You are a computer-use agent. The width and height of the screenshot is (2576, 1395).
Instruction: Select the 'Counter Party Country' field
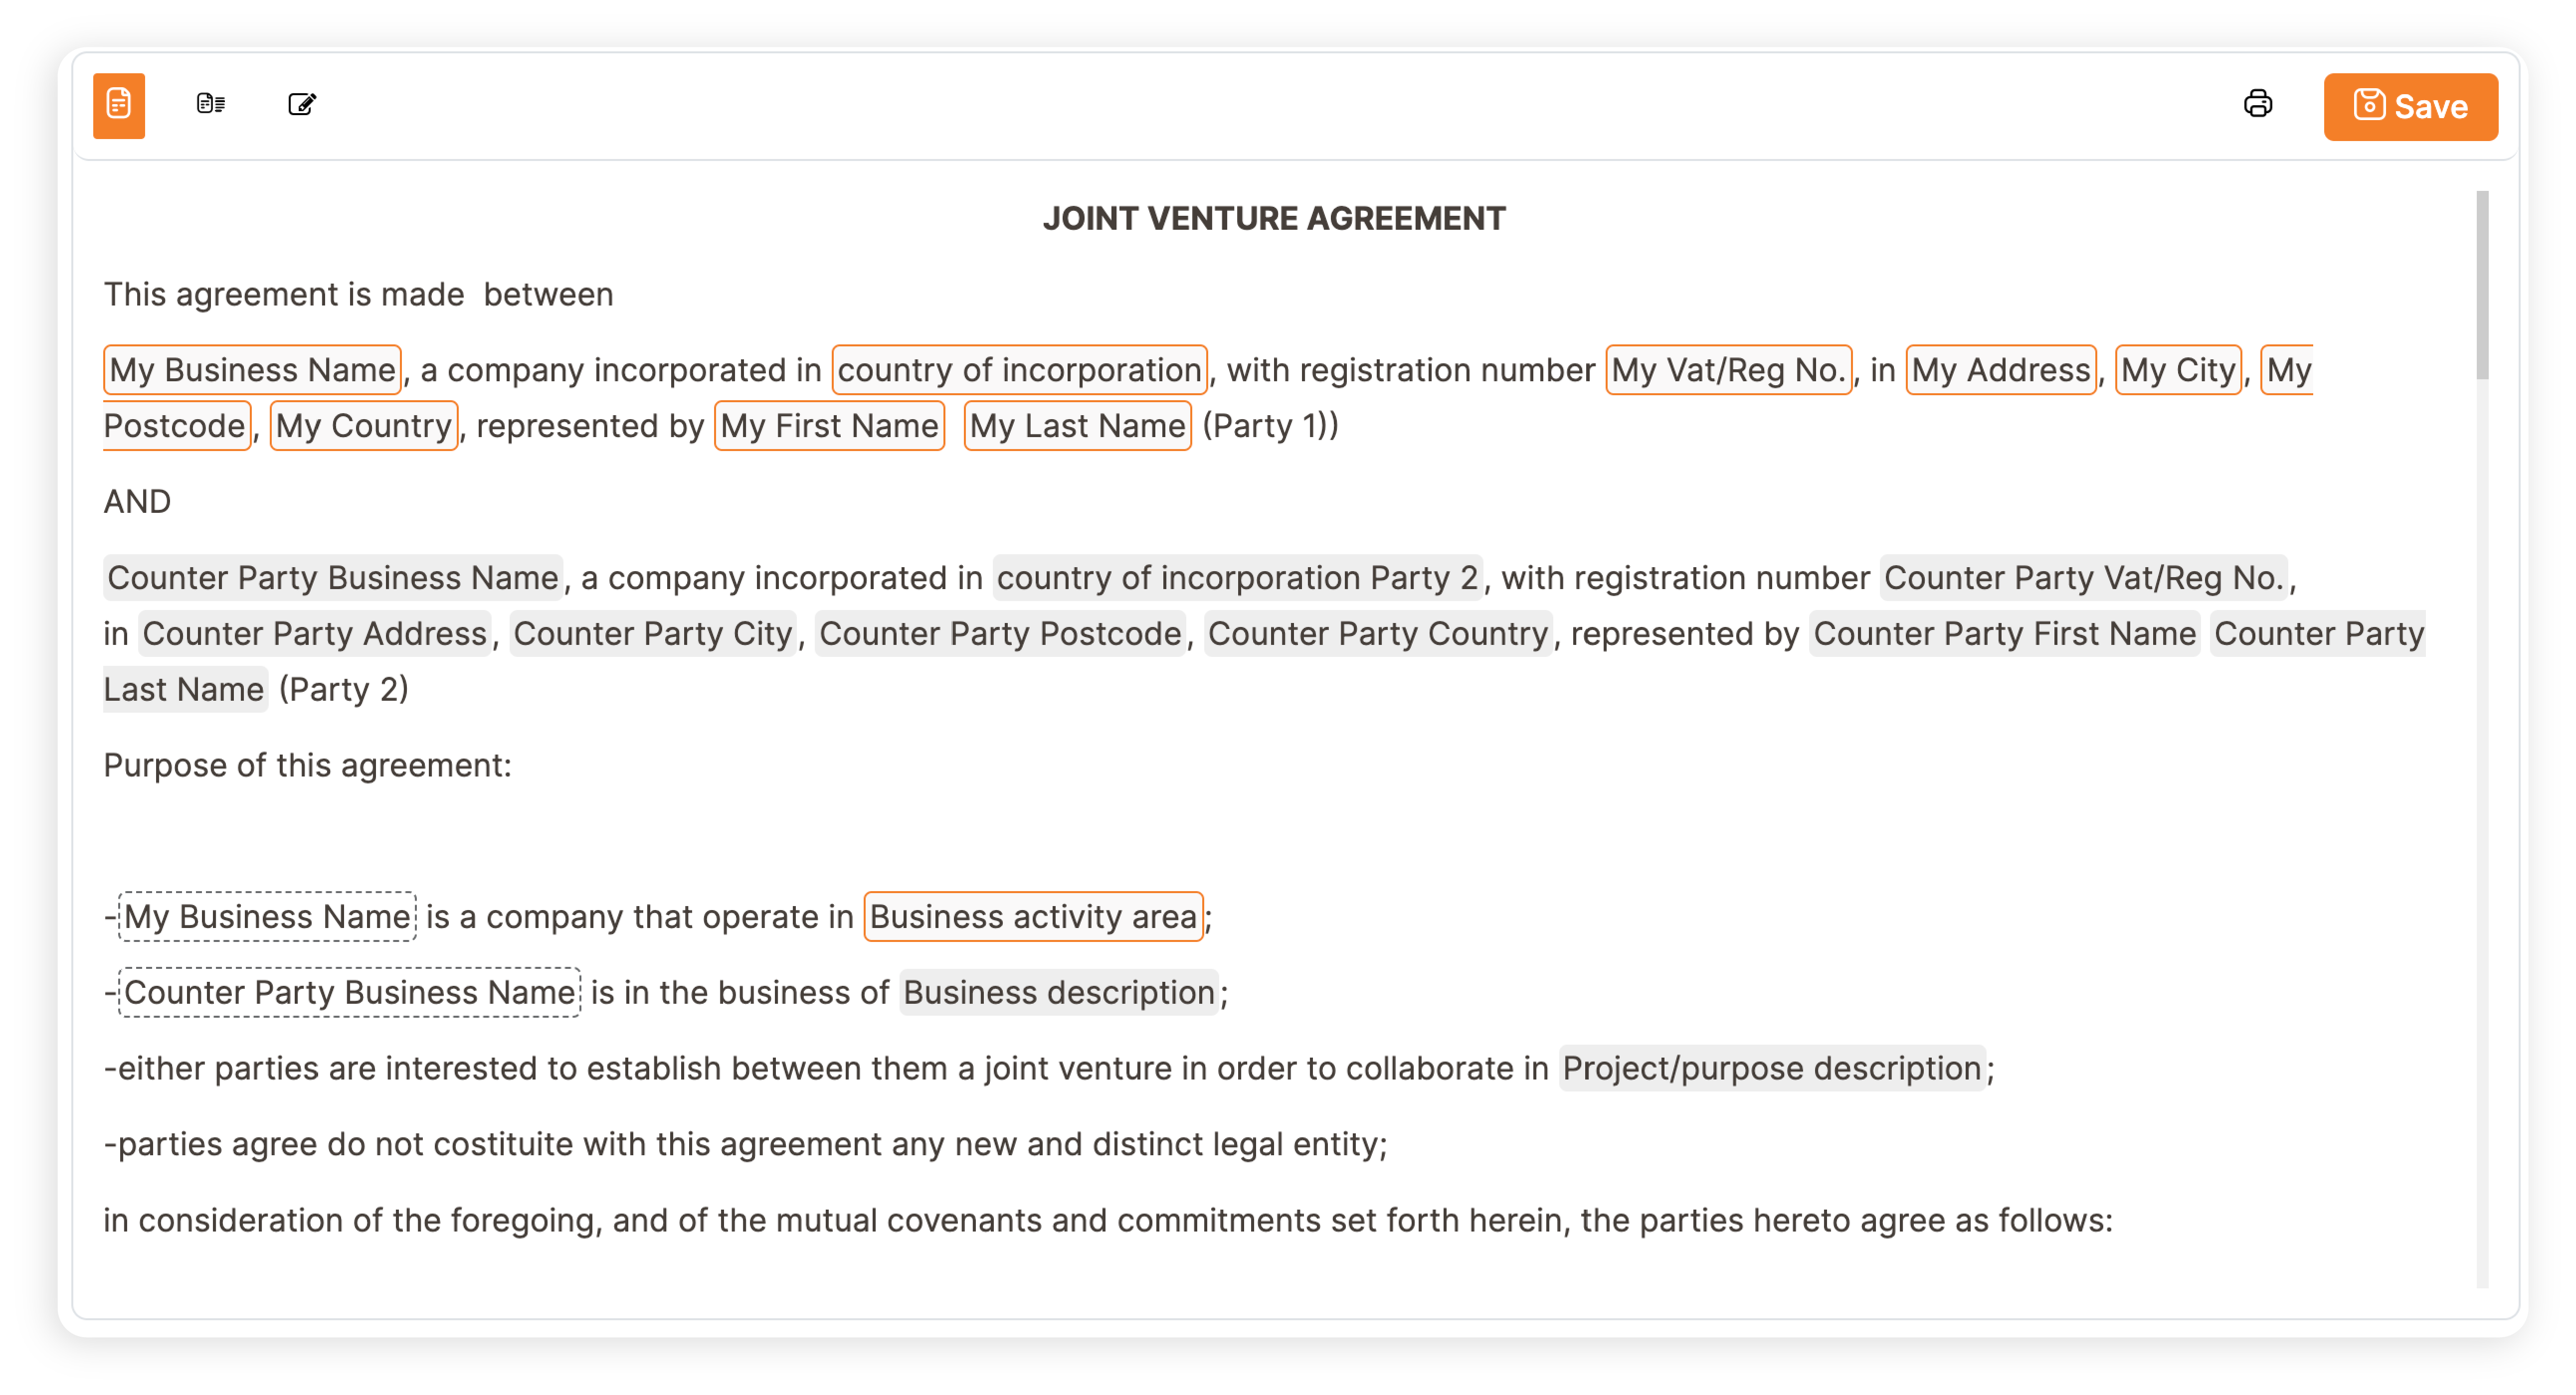(1378, 633)
